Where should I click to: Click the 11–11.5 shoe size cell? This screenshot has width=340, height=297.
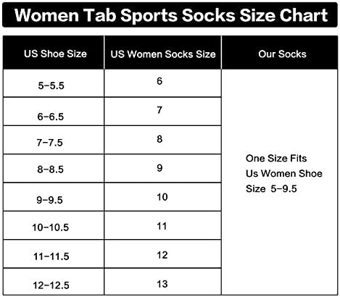pos(54,254)
